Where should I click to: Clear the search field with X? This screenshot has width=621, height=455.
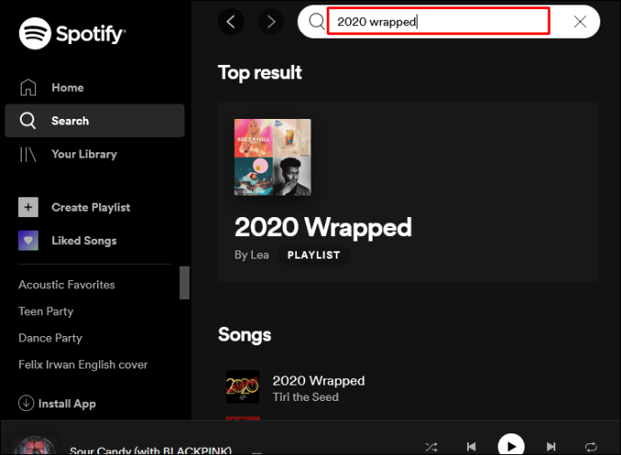point(580,22)
